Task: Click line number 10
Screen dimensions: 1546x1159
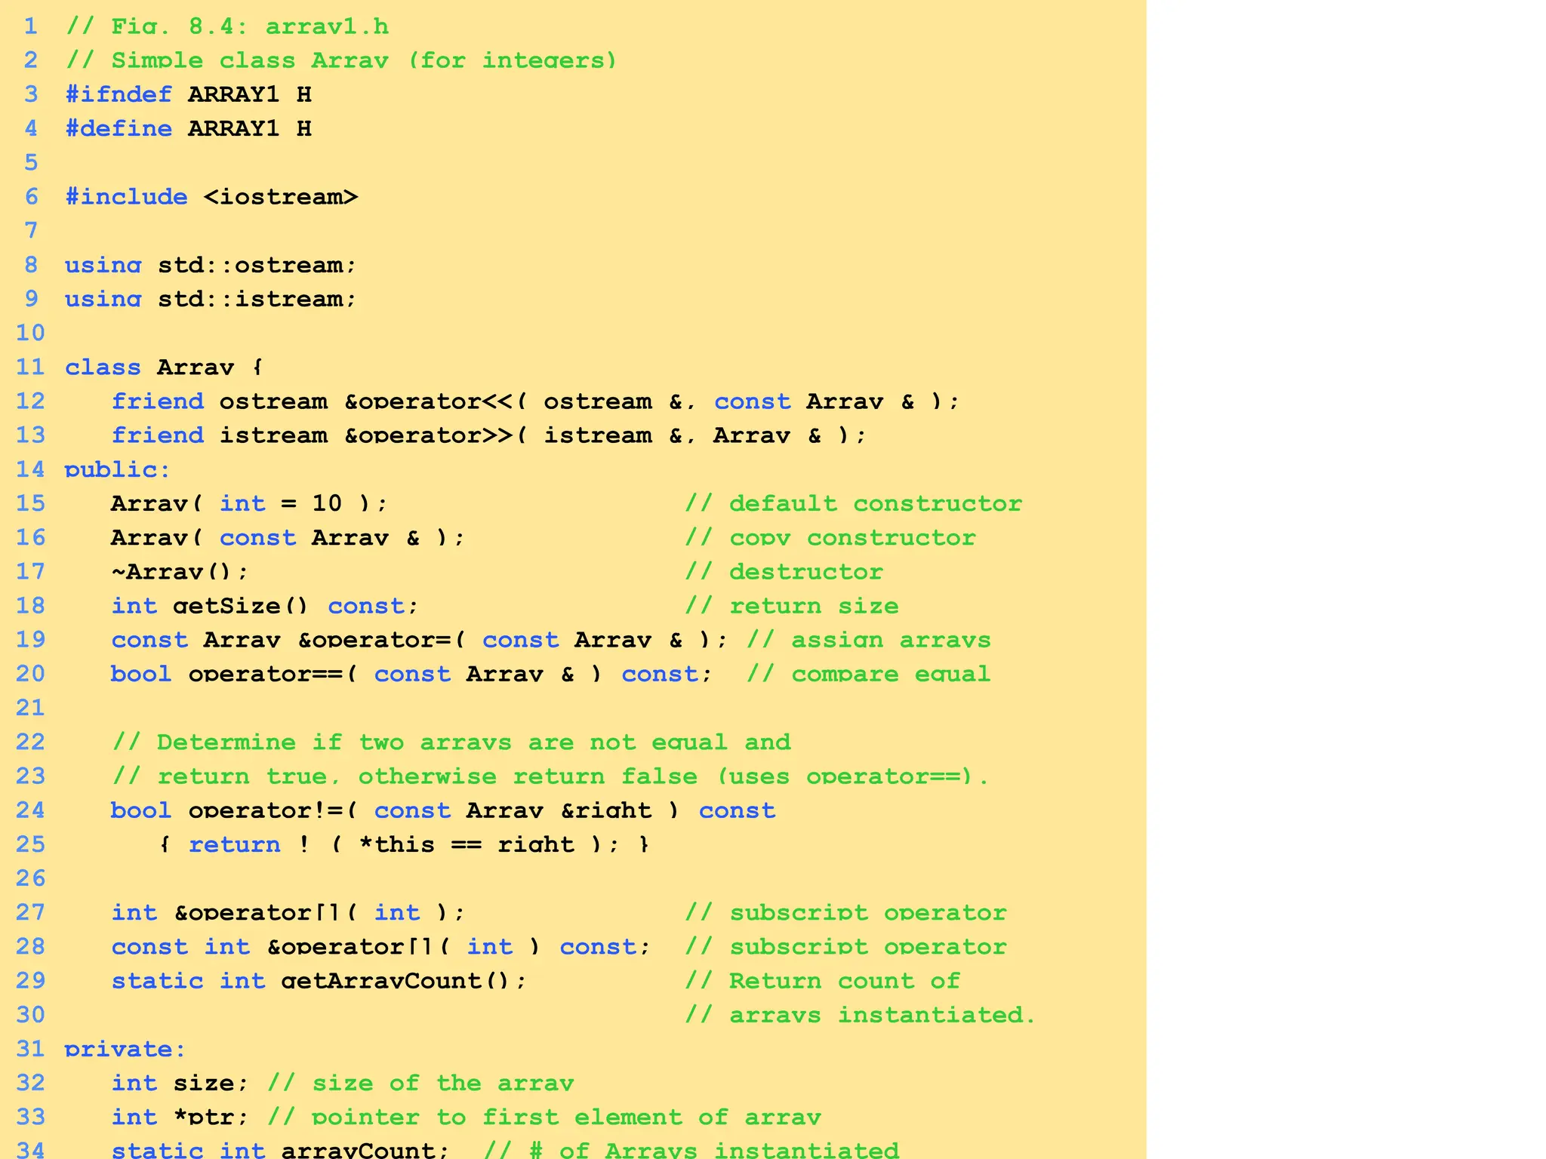Action: point(30,333)
